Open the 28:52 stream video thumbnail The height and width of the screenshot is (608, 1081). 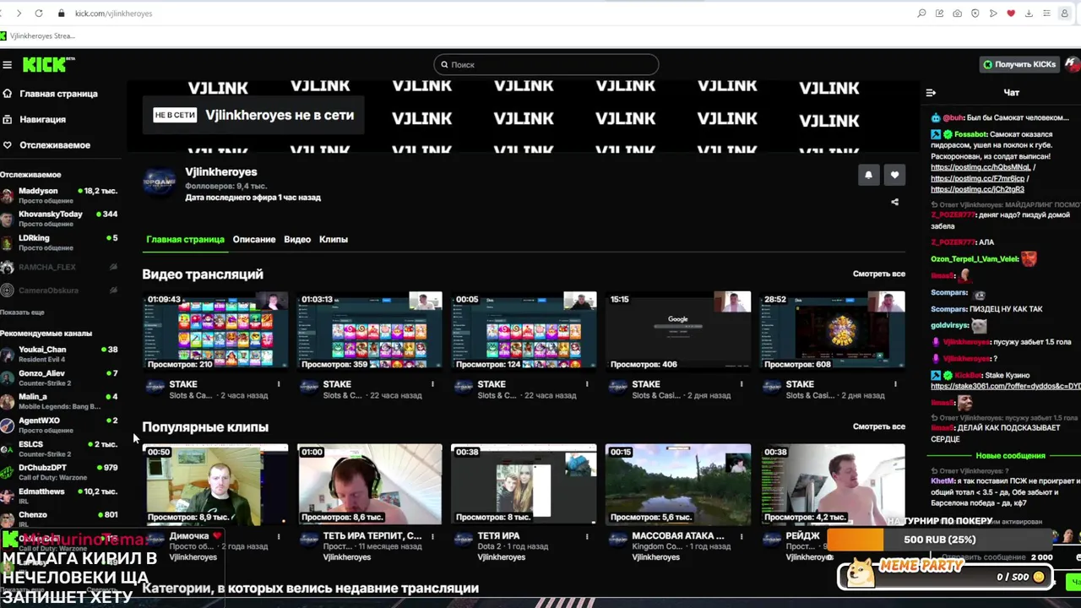833,331
